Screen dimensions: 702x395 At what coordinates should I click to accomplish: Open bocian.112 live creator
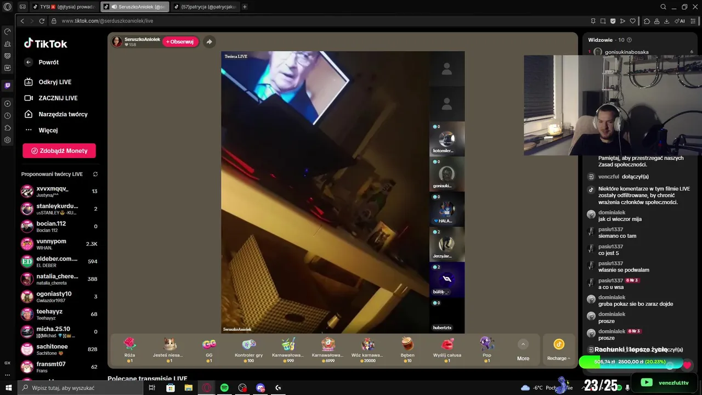[x=59, y=226]
